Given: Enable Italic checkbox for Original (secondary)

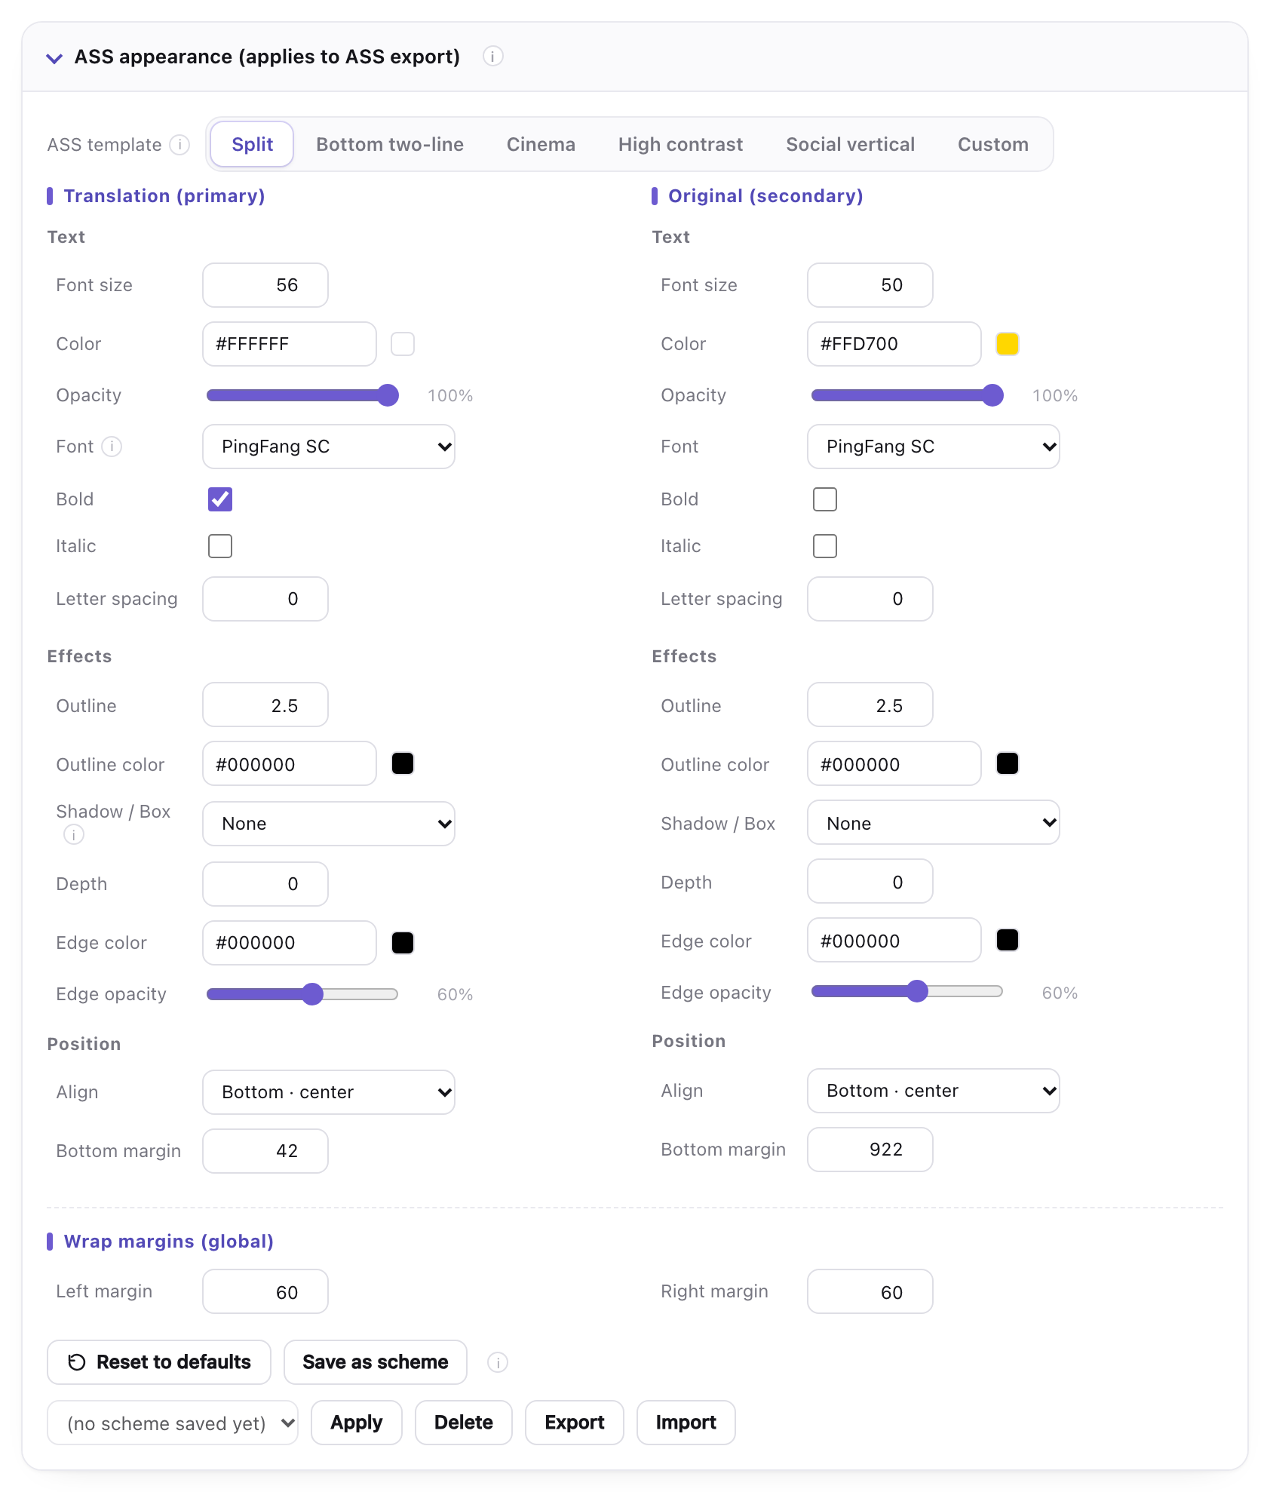Looking at the screenshot, I should click(825, 546).
